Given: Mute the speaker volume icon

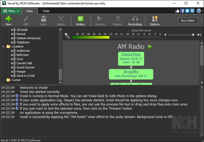Looking at the screenshot, I should (165, 35).
